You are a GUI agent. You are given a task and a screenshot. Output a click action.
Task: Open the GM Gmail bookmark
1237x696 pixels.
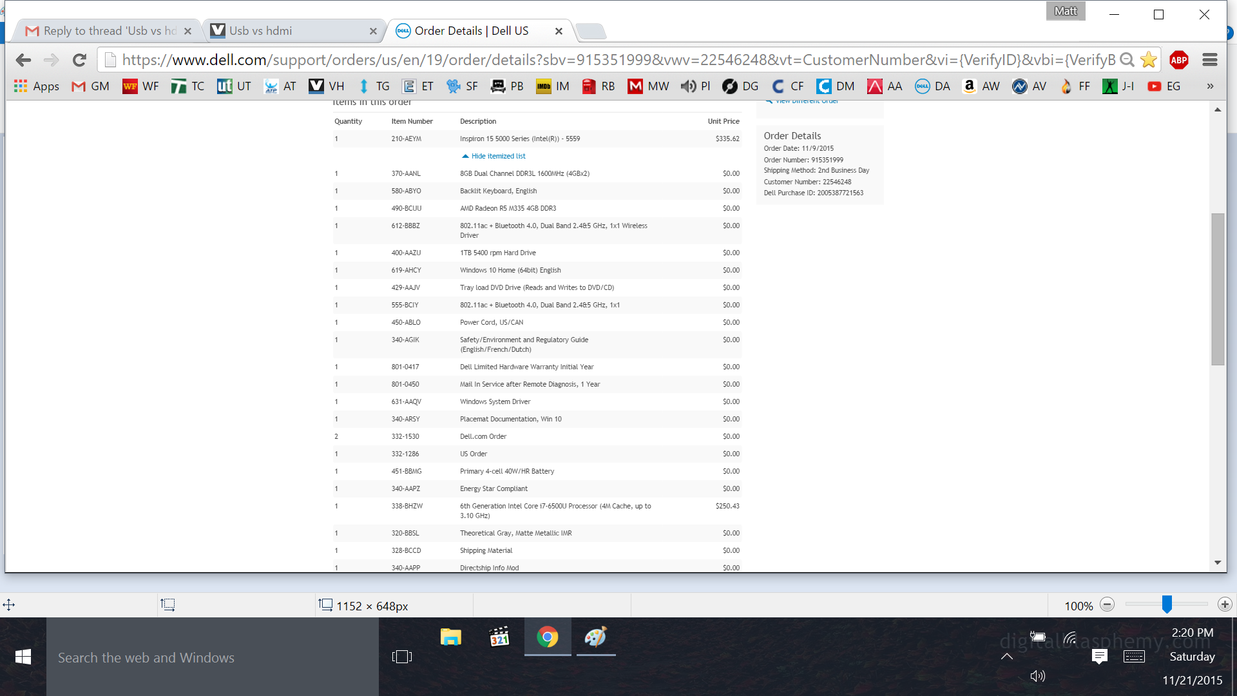[90, 86]
